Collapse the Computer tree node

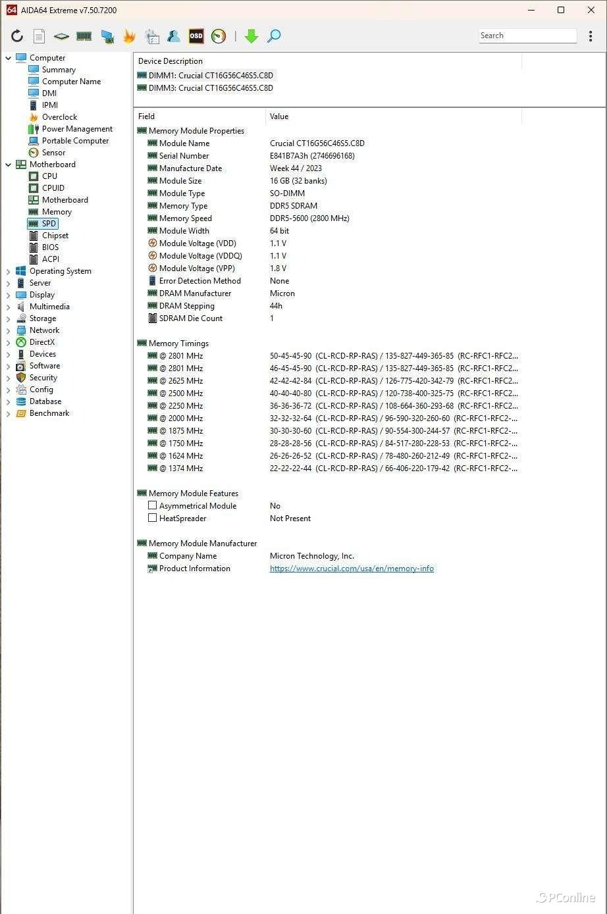(x=9, y=58)
